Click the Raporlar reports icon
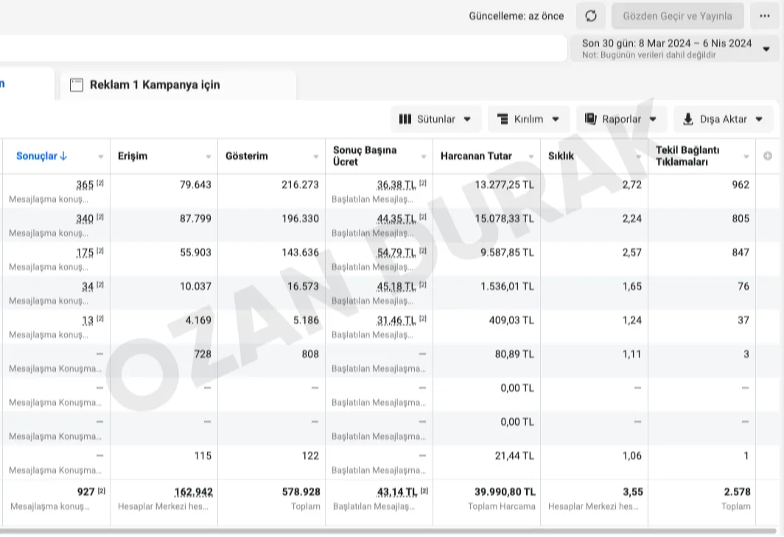The height and width of the screenshot is (537, 784). pyautogui.click(x=590, y=119)
